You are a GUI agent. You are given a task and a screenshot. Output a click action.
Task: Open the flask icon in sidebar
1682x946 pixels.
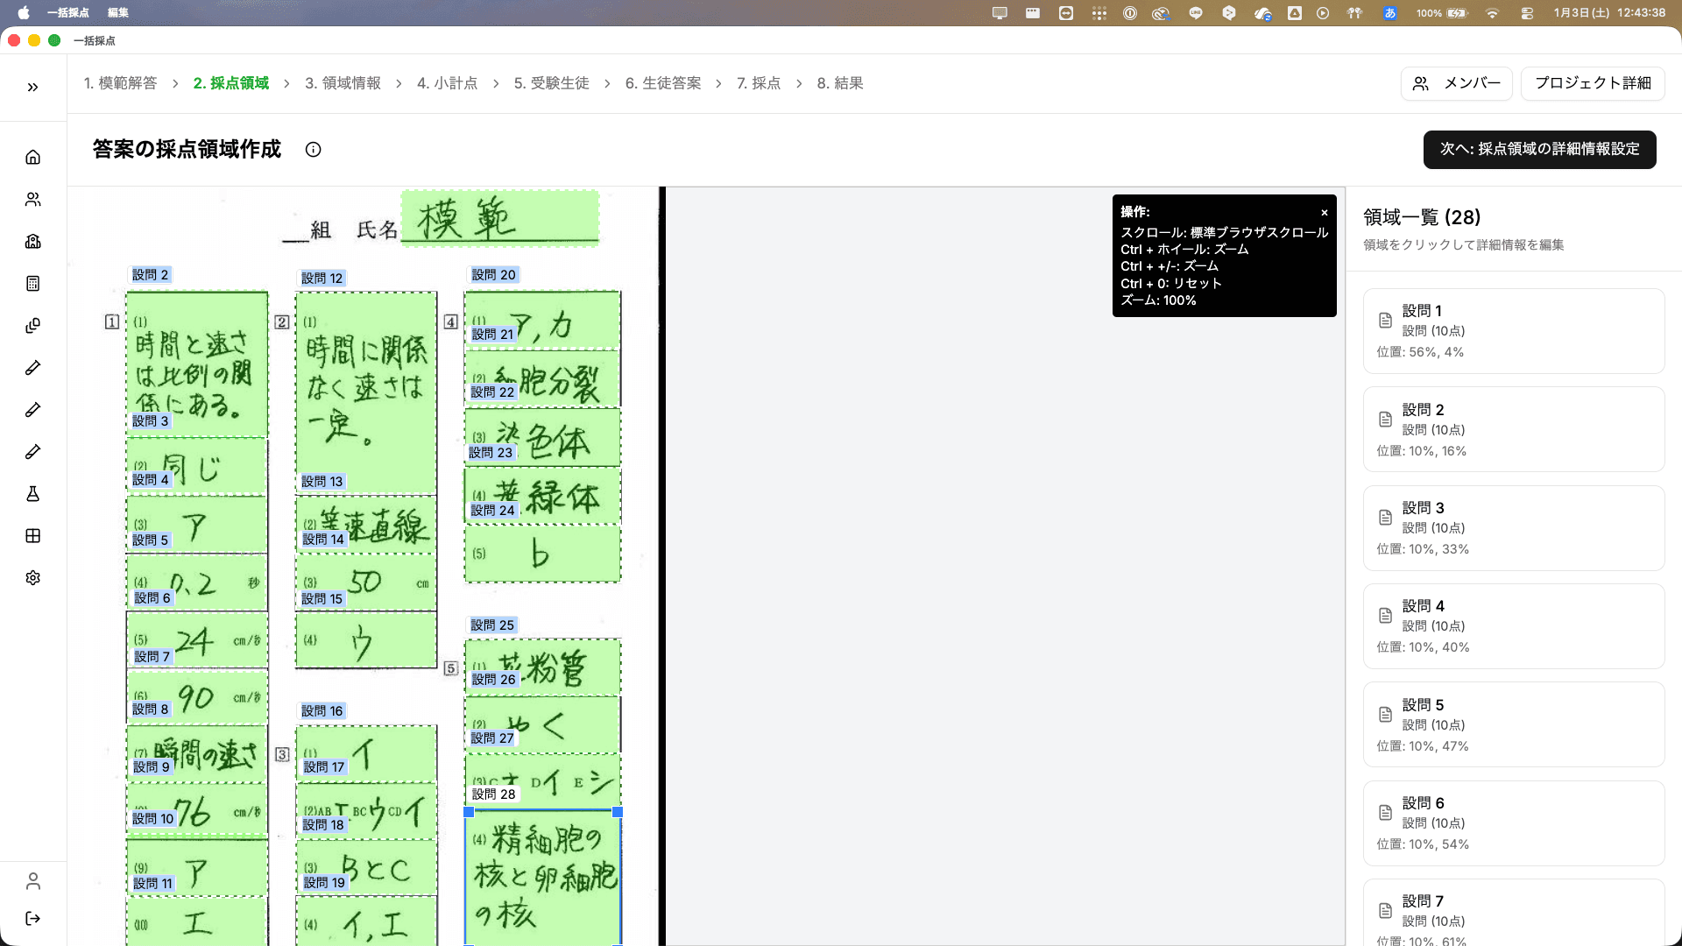point(32,494)
